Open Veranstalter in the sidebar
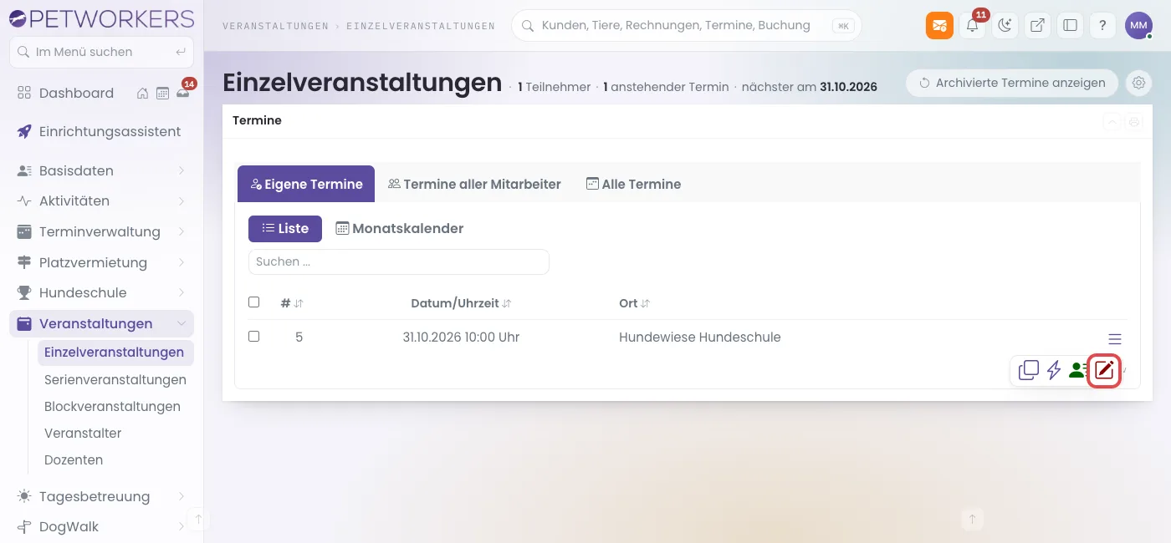This screenshot has width=1171, height=543. 83,434
